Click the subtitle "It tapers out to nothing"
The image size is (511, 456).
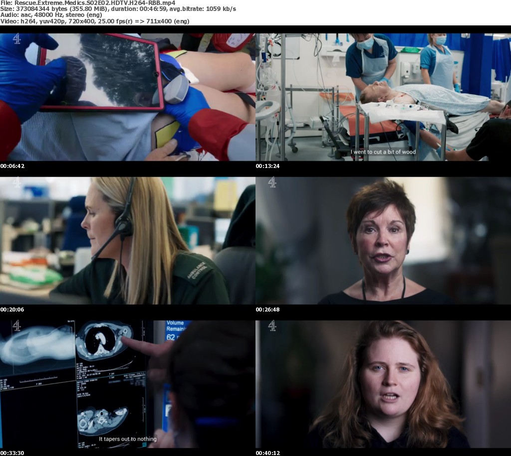coord(128,439)
